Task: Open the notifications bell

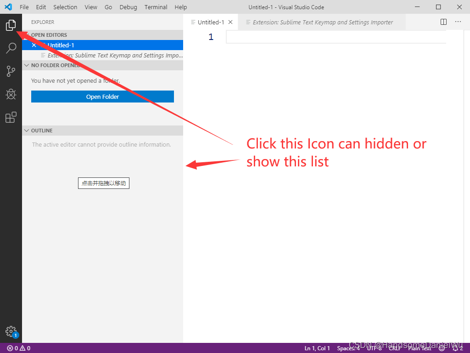Action: (x=458, y=348)
